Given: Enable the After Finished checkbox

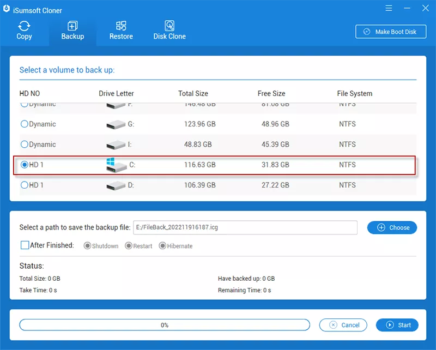Looking at the screenshot, I should [25, 245].
